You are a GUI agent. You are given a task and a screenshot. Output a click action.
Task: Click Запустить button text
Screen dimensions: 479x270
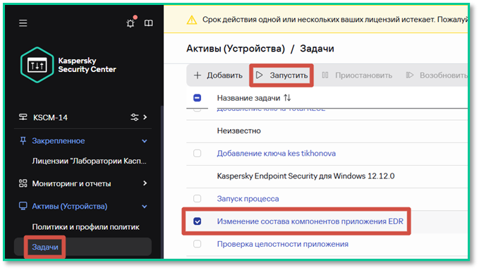(x=289, y=75)
